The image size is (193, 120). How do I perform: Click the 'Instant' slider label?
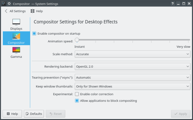pos(79,47)
